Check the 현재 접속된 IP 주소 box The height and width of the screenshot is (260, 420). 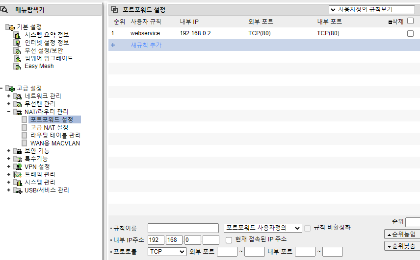pyautogui.click(x=229, y=240)
